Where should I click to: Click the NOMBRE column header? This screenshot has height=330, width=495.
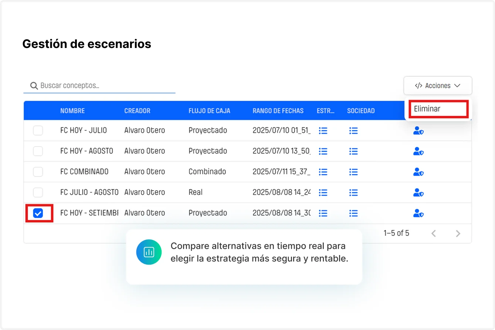pyautogui.click(x=72, y=110)
